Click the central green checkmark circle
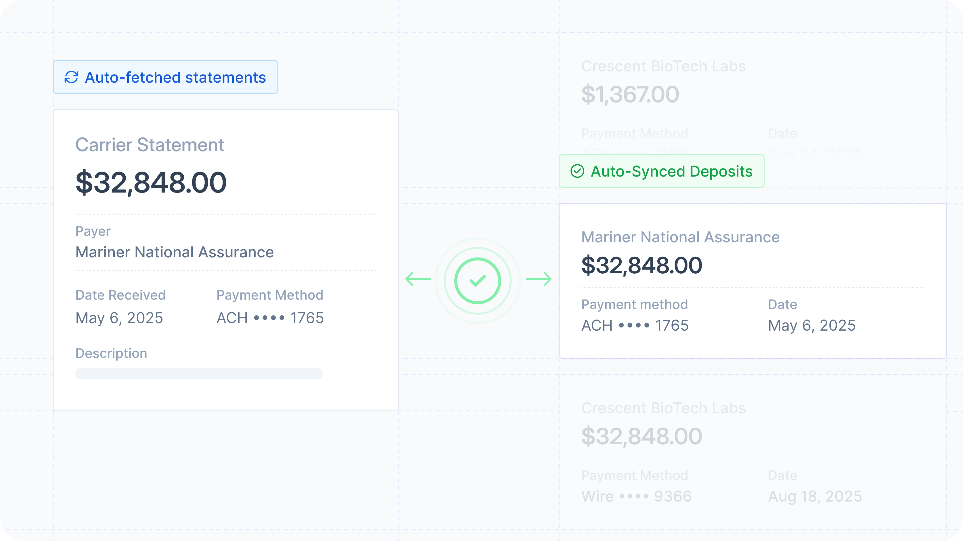The height and width of the screenshot is (541, 963). [477, 281]
